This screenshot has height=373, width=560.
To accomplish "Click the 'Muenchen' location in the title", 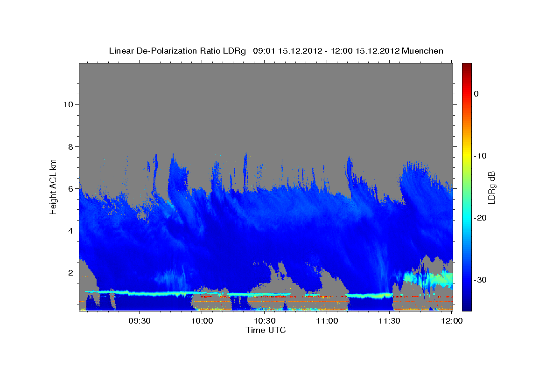I will 423,51.
